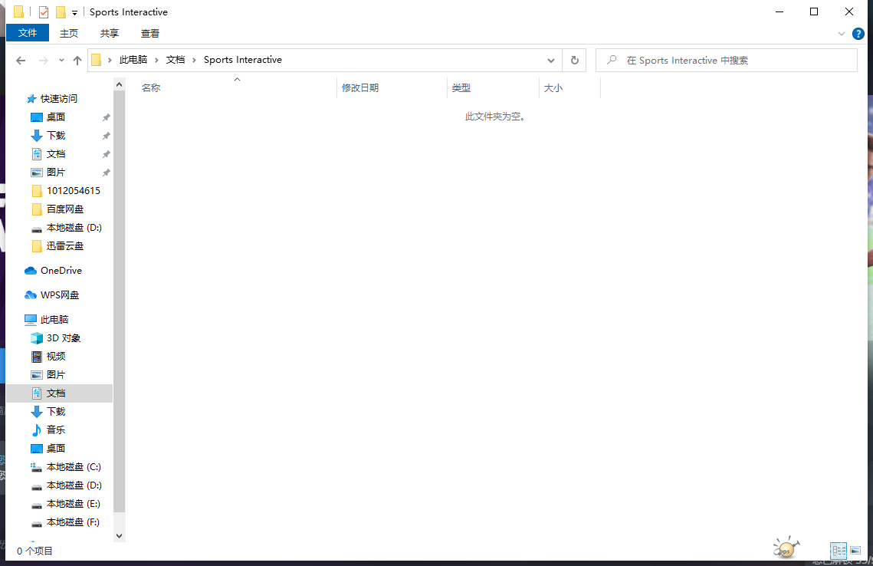
Task: Expand the ribbon with chevron arrow
Action: coord(842,34)
